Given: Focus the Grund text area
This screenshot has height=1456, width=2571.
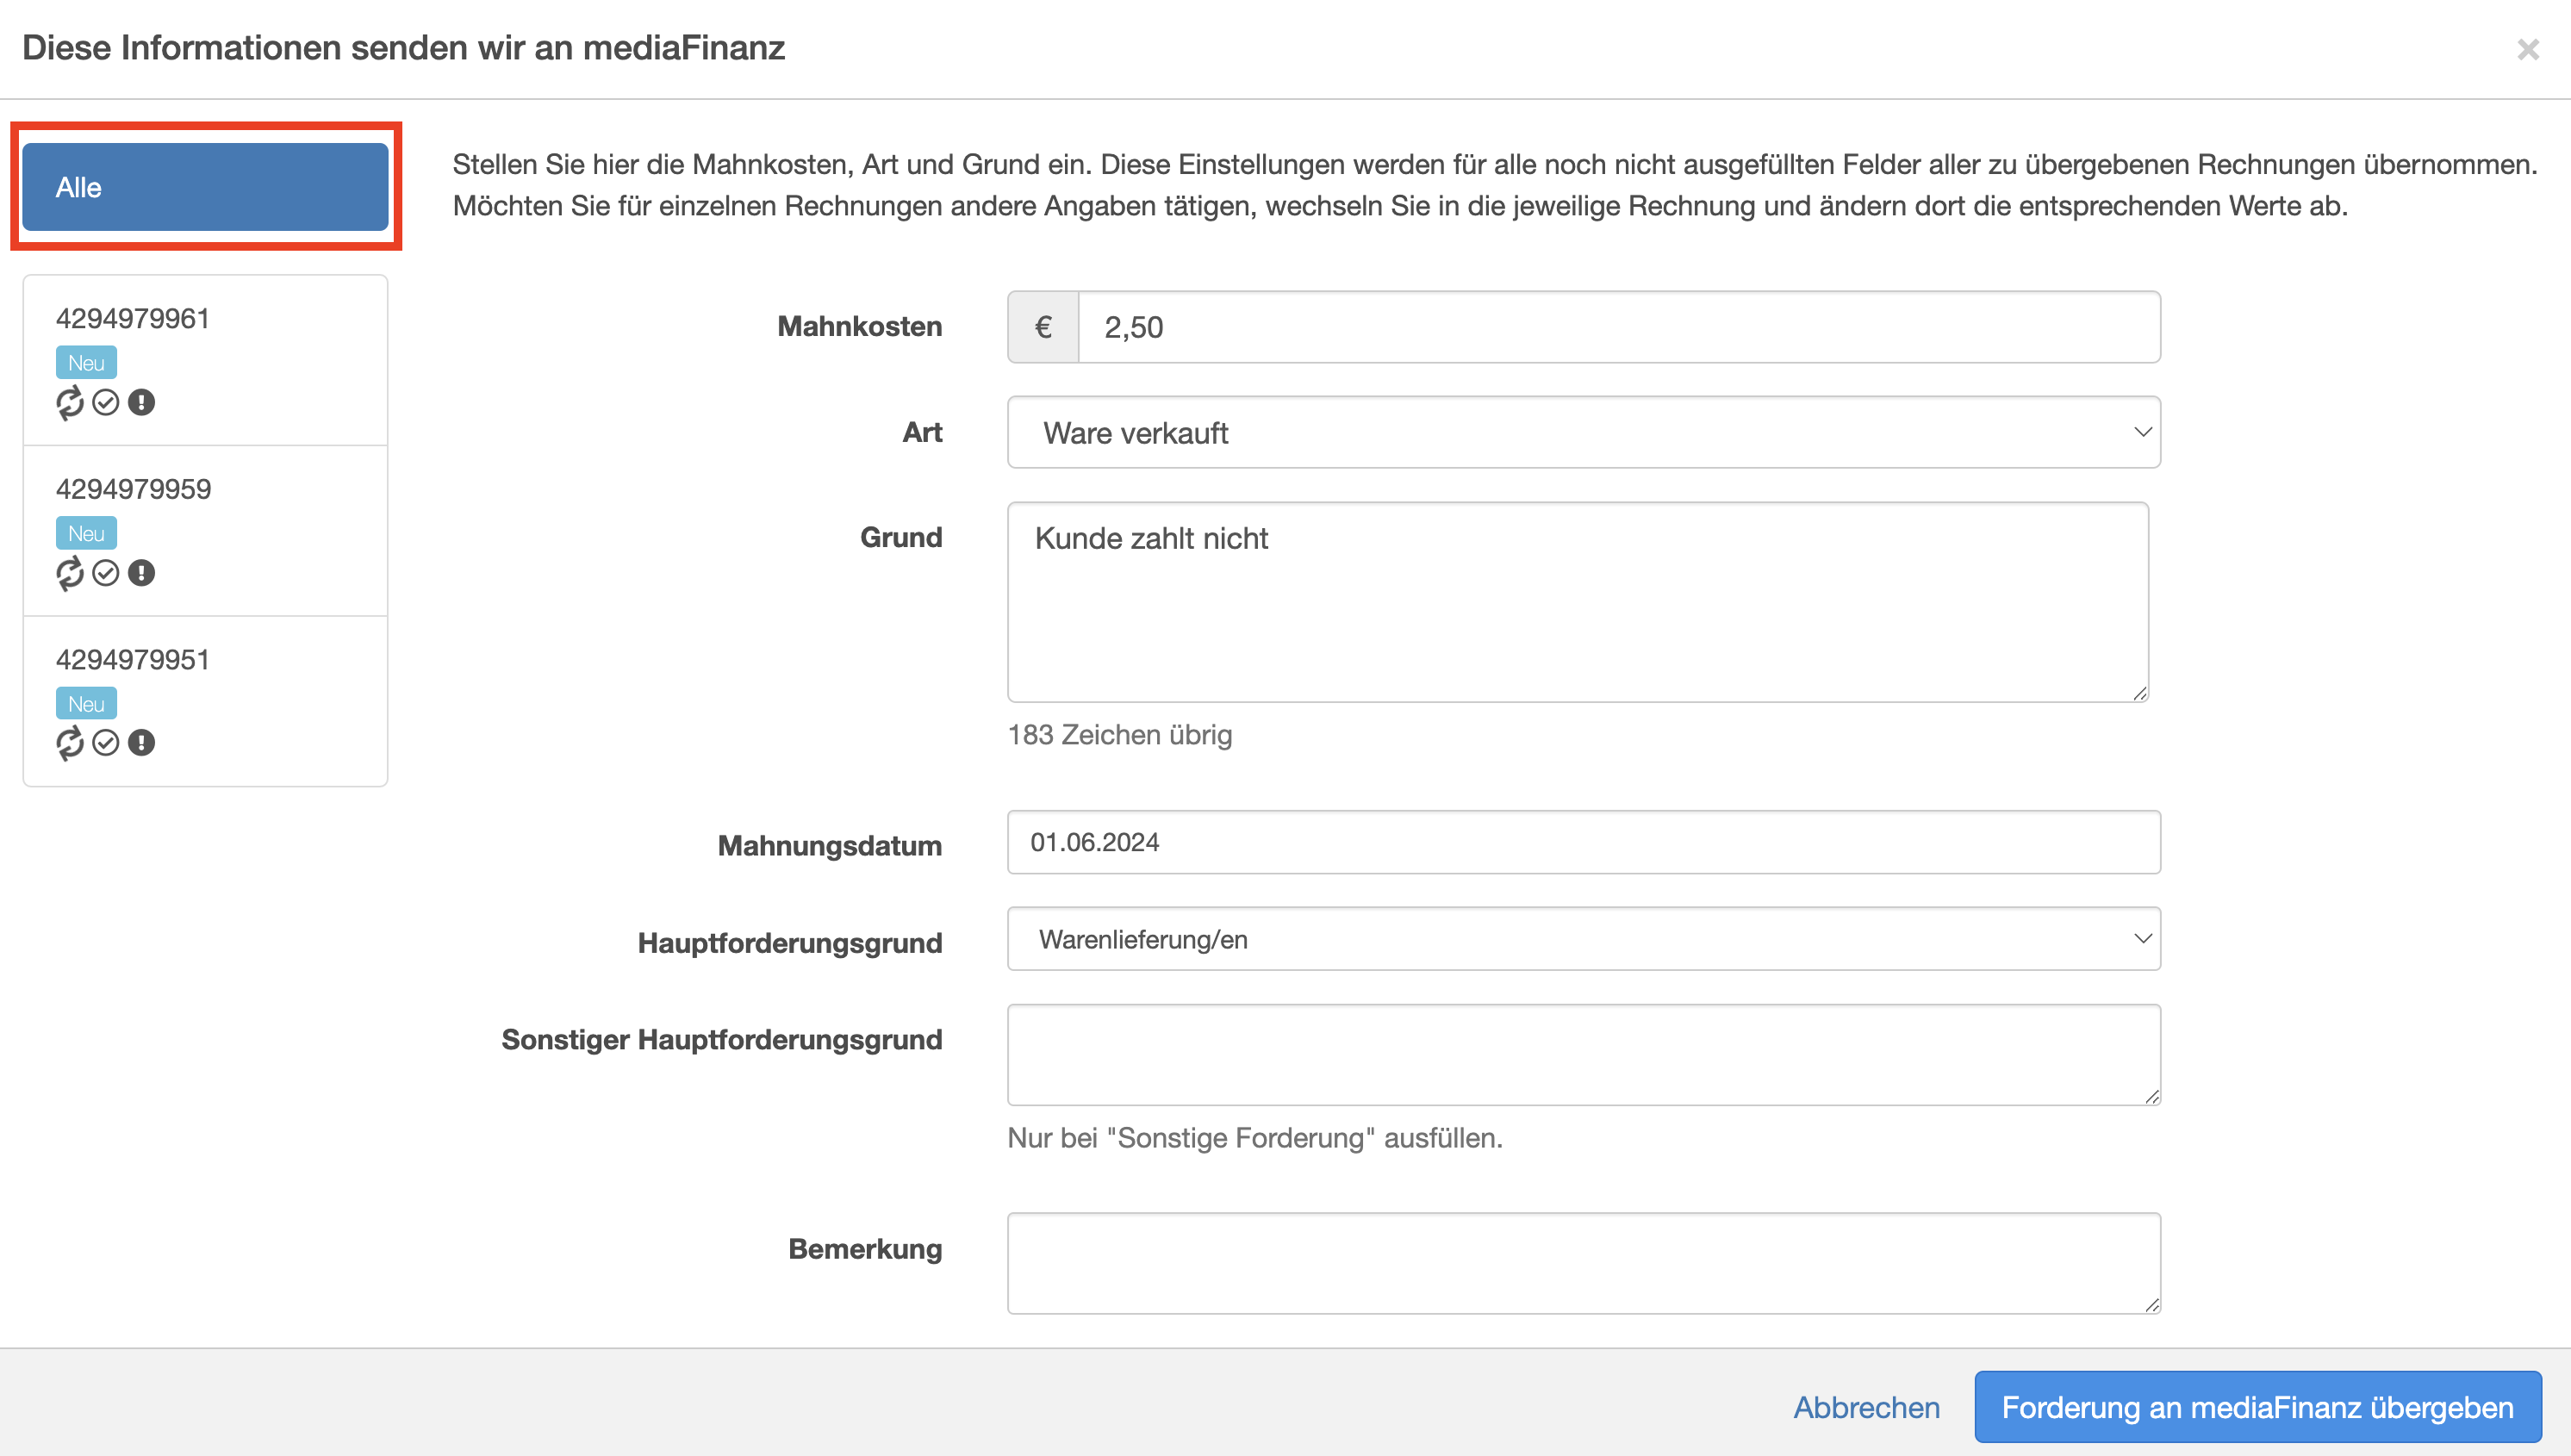Looking at the screenshot, I should pyautogui.click(x=1577, y=602).
